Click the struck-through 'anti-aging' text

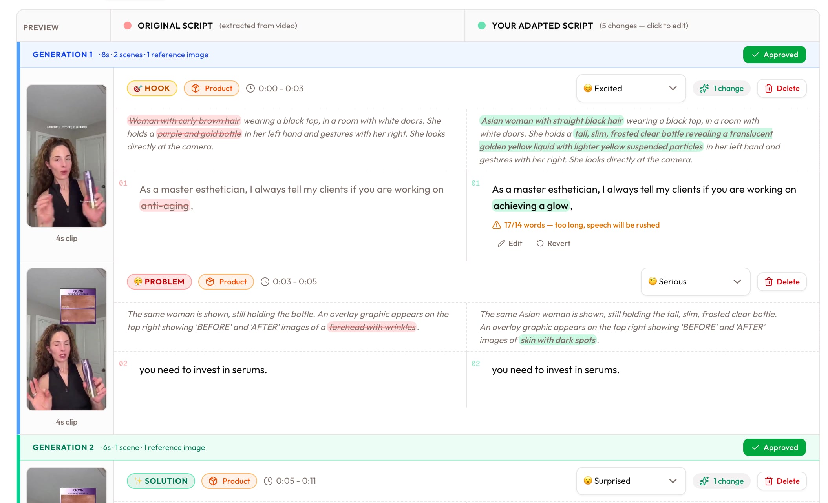(x=165, y=206)
